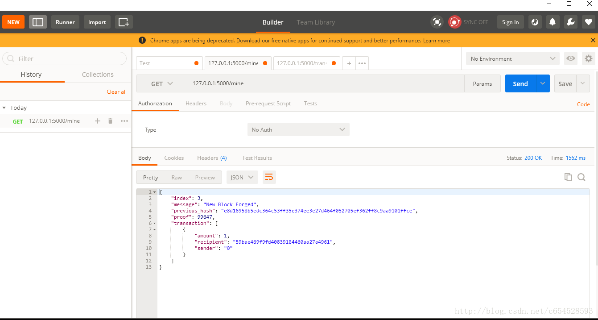Open the wrench settings icon
598x320 pixels.
coord(570,22)
